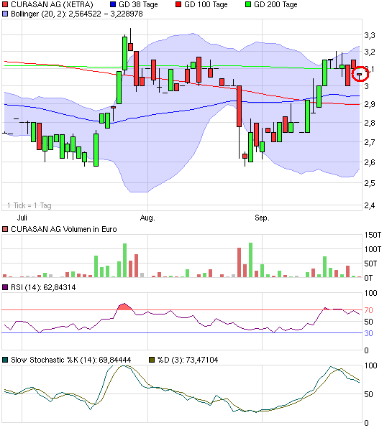Click the Slow Stochastic %K (14) value label
The image size is (392, 438).
(70, 360)
